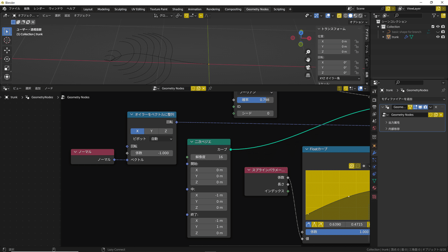Click the viewport zoom magnifier icon
Screen dimensions: 448x252
[308, 52]
